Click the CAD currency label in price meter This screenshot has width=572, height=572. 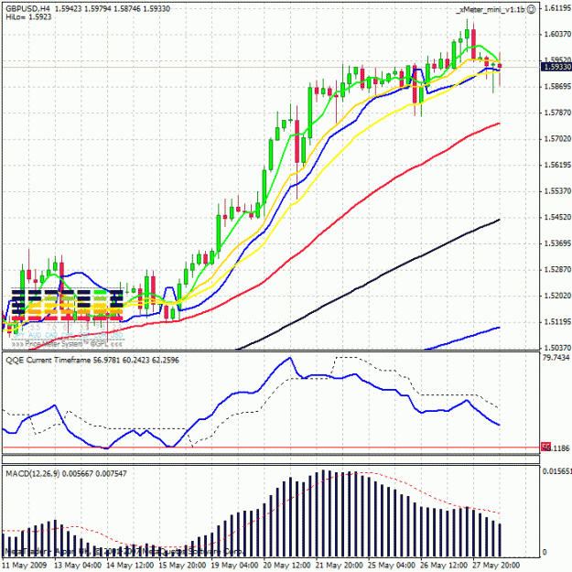pyautogui.click(x=51, y=335)
